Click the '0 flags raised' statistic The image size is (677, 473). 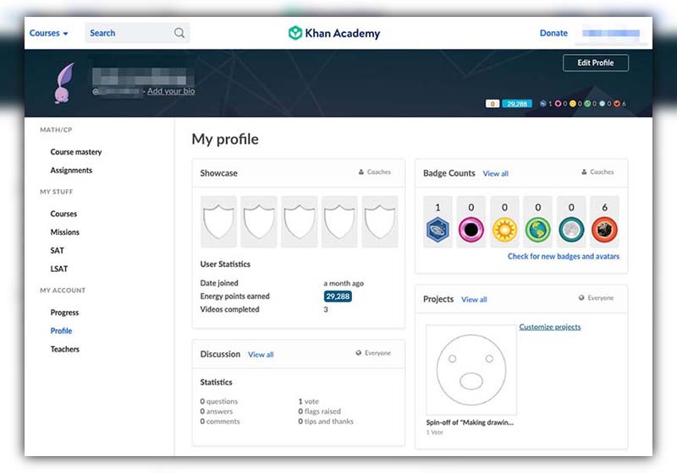pos(320,411)
